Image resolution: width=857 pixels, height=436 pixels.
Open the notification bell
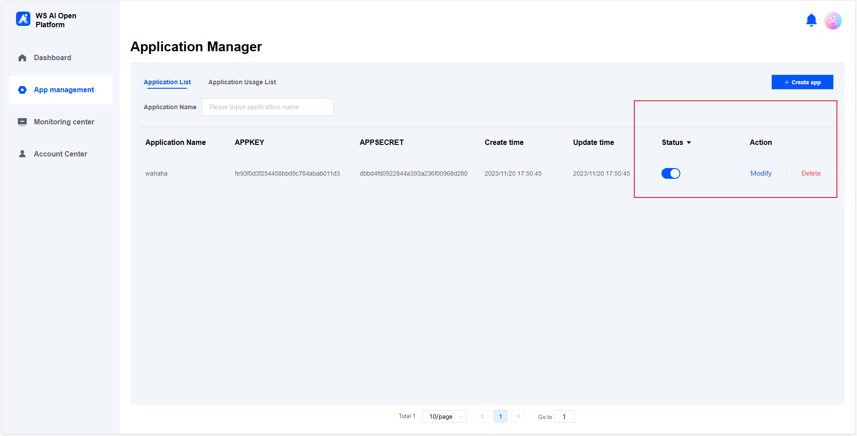pos(811,21)
